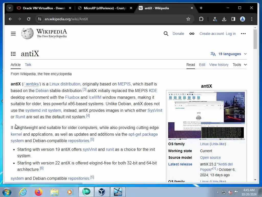The image size is (262, 197).
Task: Open Wikipedia search magnifier
Action: [x=166, y=34]
